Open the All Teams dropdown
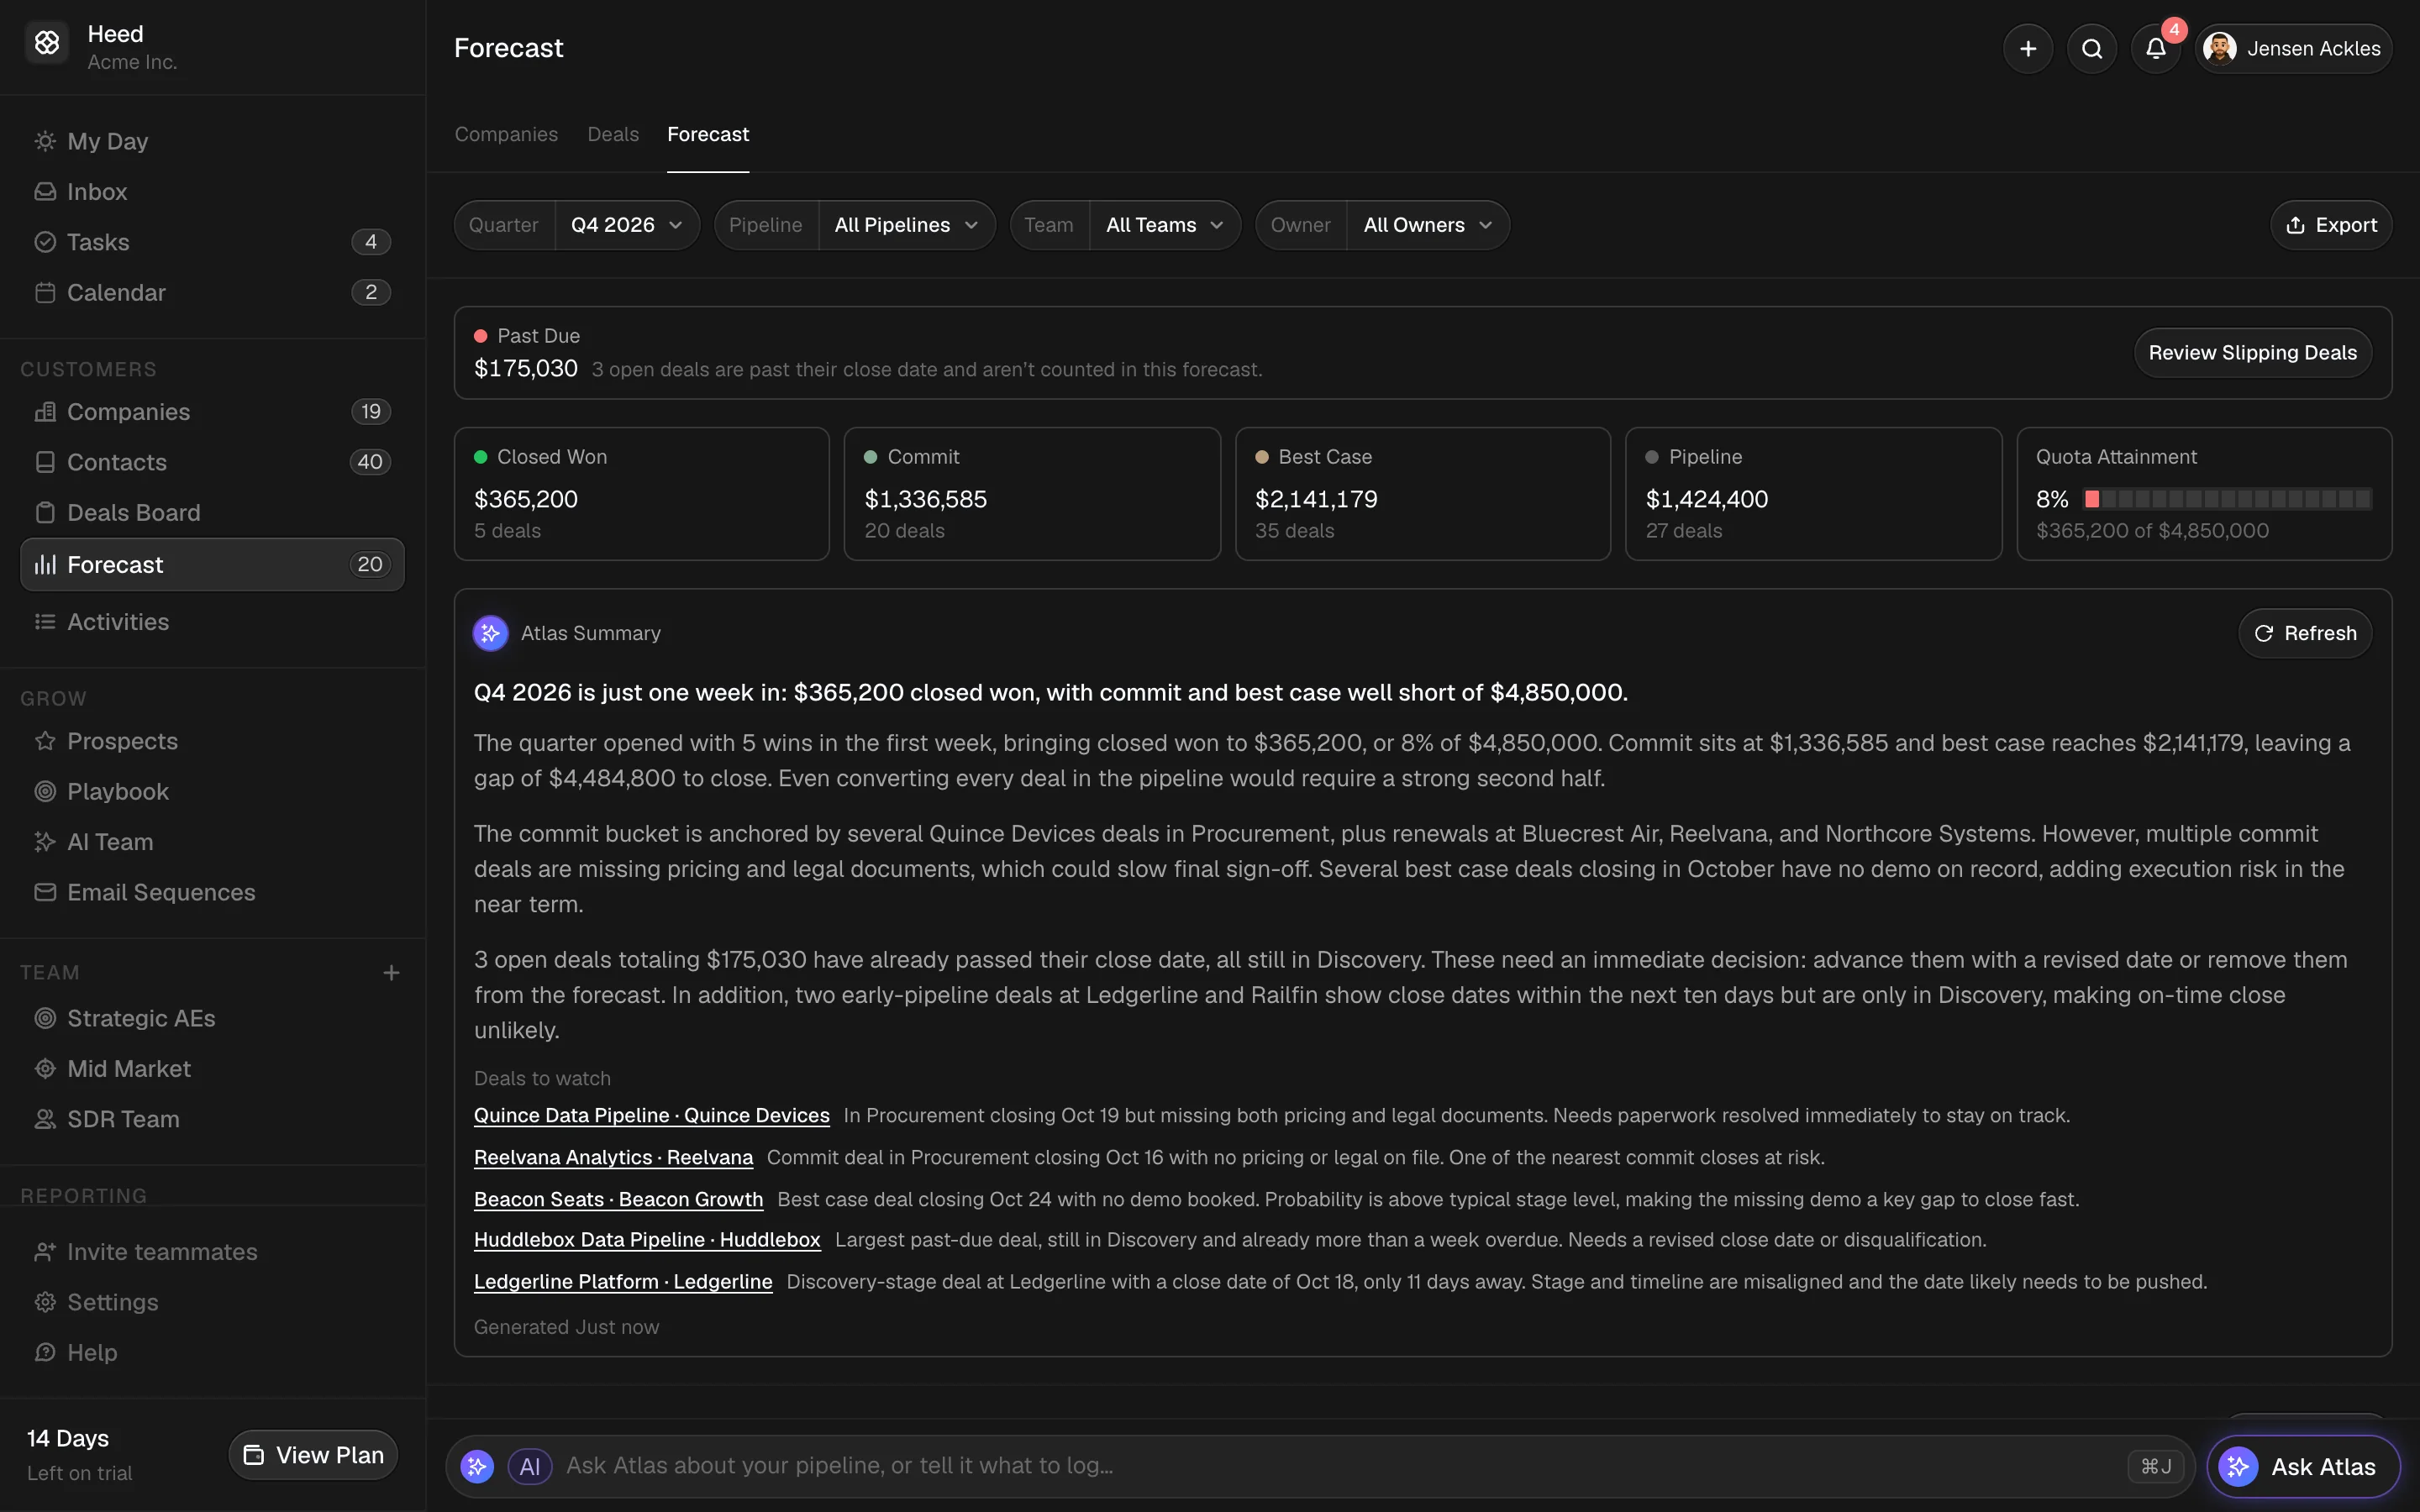 click(x=1165, y=225)
